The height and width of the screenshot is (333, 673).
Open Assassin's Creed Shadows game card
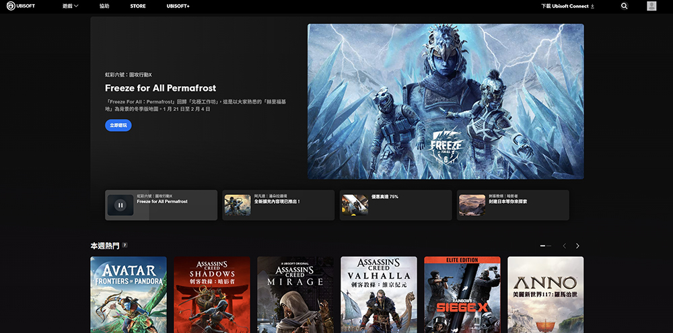pos(211,295)
